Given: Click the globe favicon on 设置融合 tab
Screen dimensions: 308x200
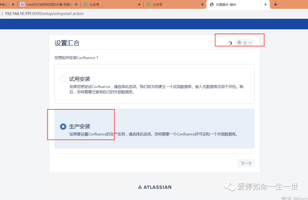Looking at the screenshot, I should [212, 4].
